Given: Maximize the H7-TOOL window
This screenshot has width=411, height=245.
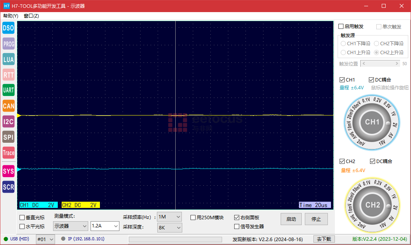Looking at the screenshot, I should click(383, 6).
